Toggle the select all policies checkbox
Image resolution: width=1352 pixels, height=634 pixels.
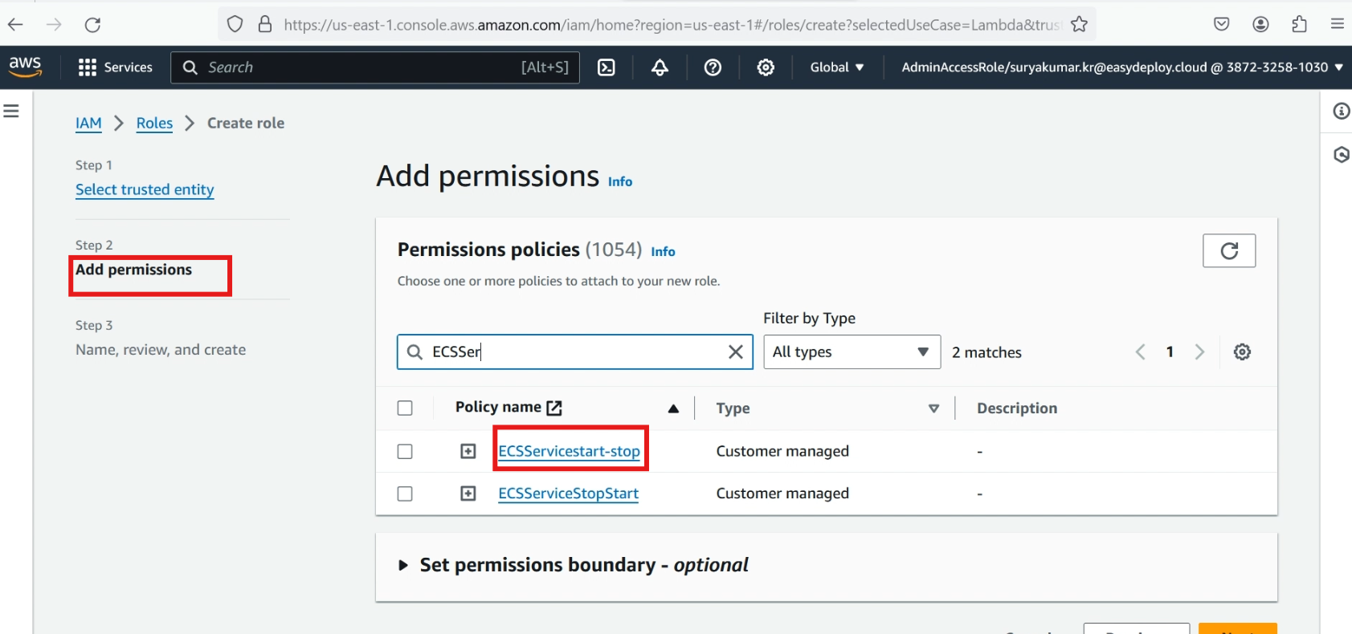[x=405, y=408]
